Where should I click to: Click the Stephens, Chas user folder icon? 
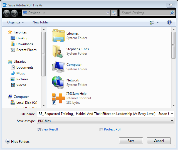coord(58,51)
